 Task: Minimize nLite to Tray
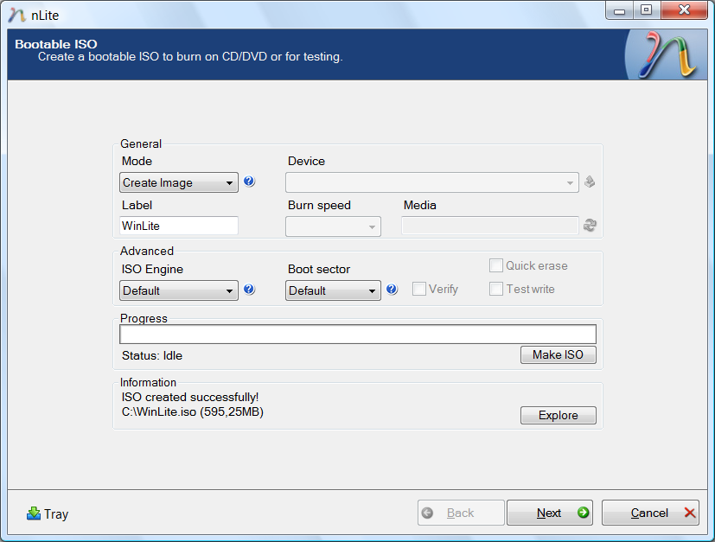pos(48,513)
